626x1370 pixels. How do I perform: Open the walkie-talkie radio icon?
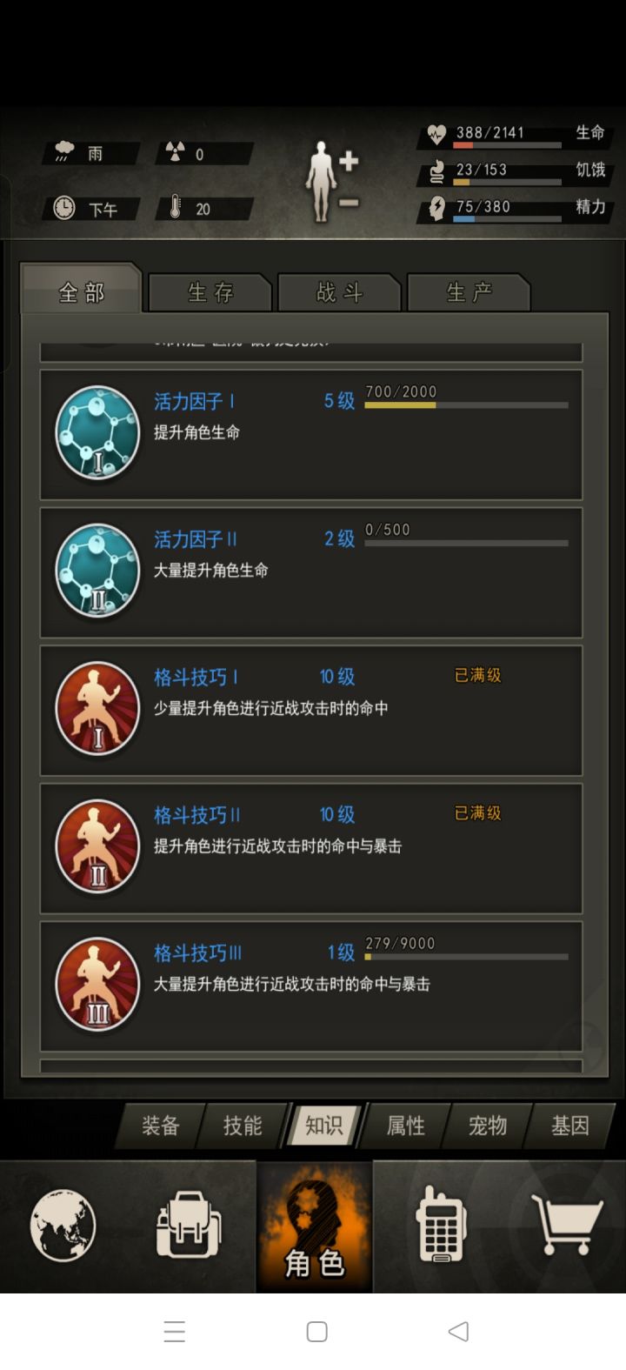[x=442, y=1223]
